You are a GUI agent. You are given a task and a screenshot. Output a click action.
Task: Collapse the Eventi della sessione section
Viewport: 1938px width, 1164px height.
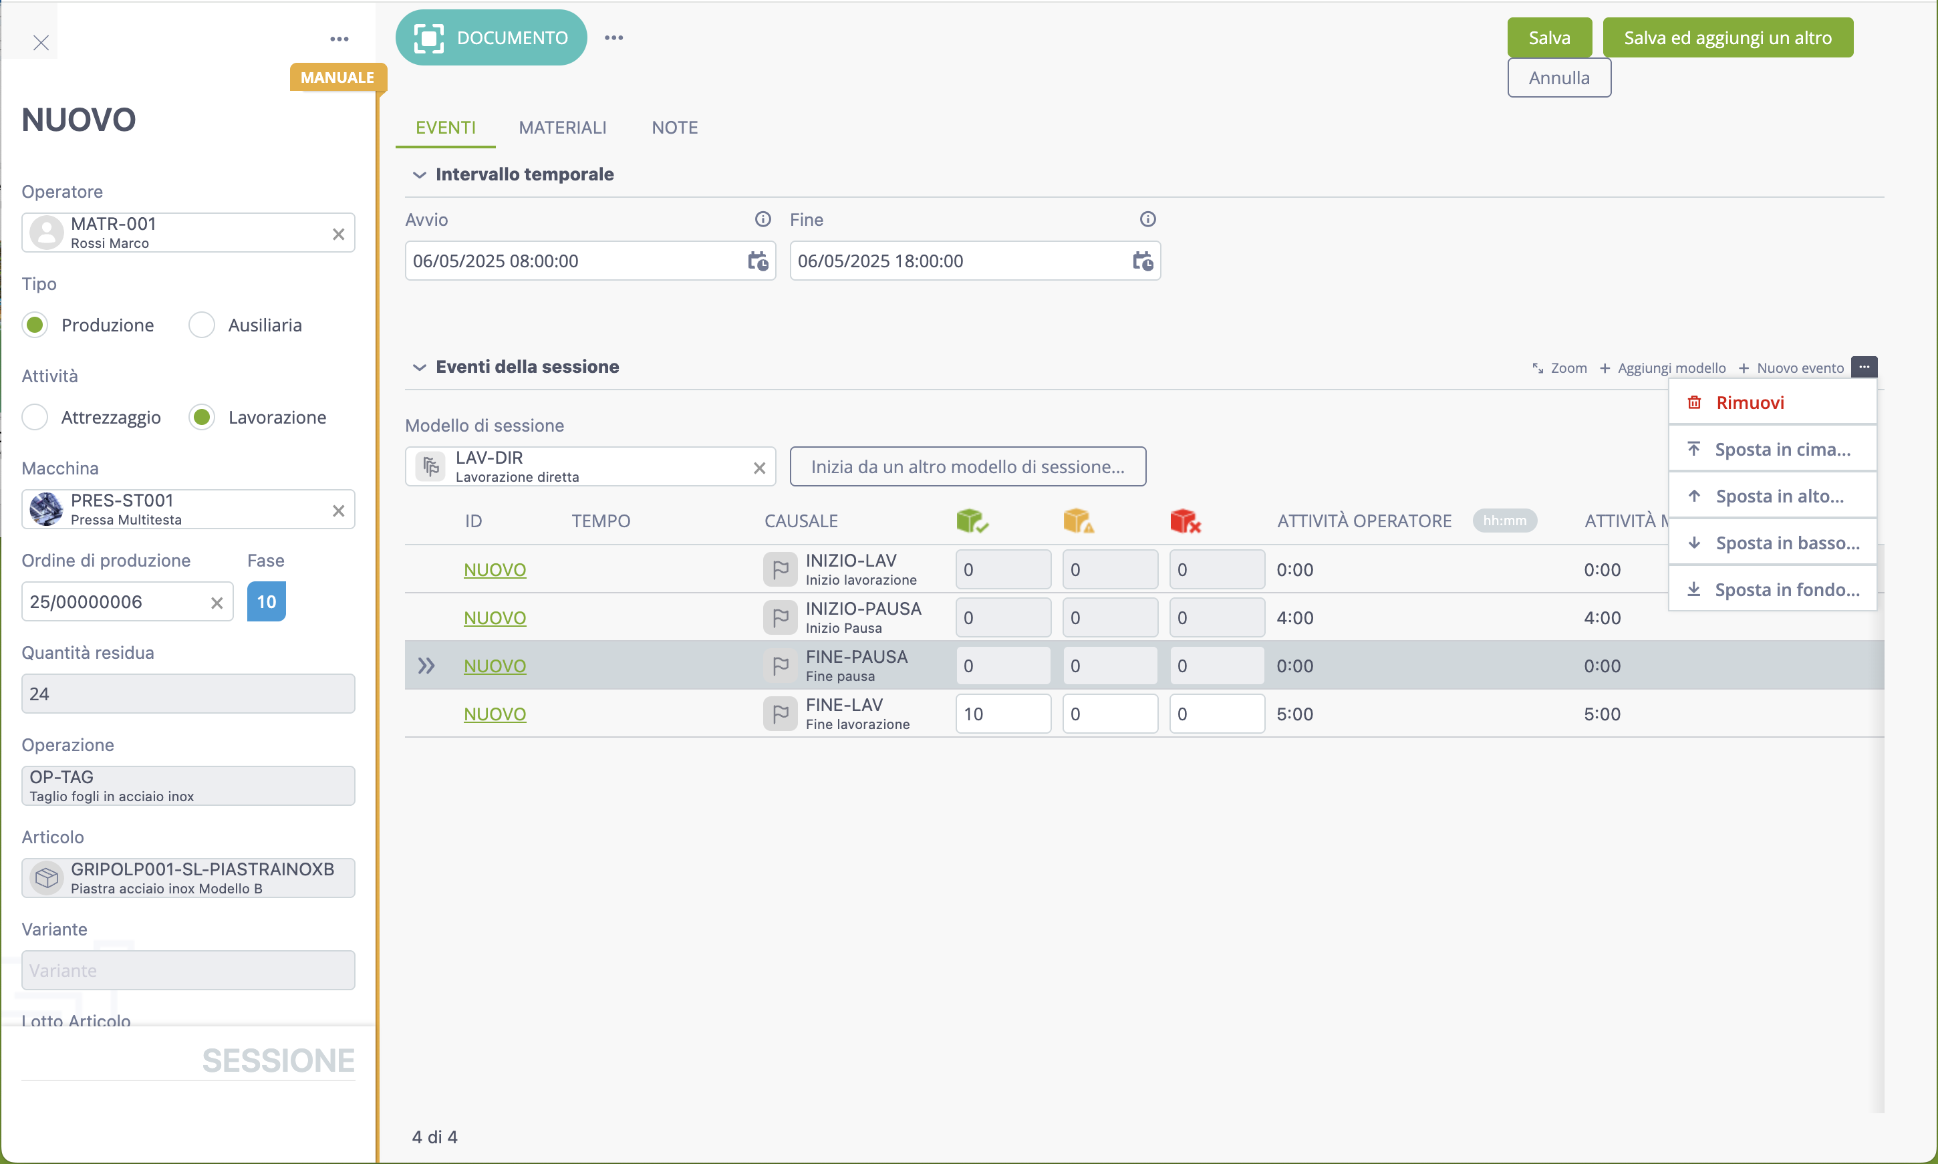[x=420, y=367]
